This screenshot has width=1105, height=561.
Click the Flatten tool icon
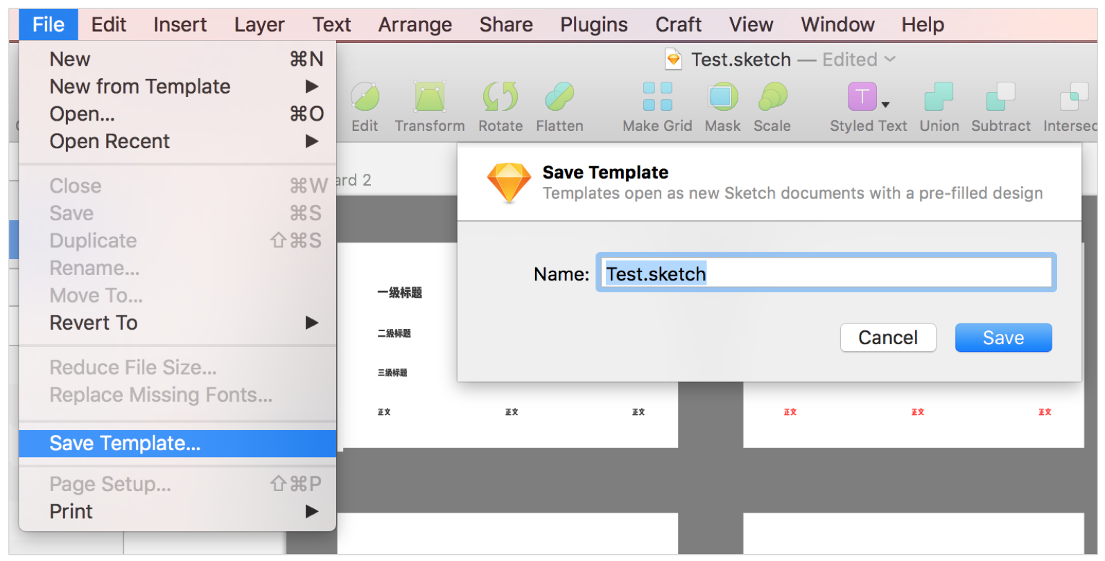pos(559,97)
